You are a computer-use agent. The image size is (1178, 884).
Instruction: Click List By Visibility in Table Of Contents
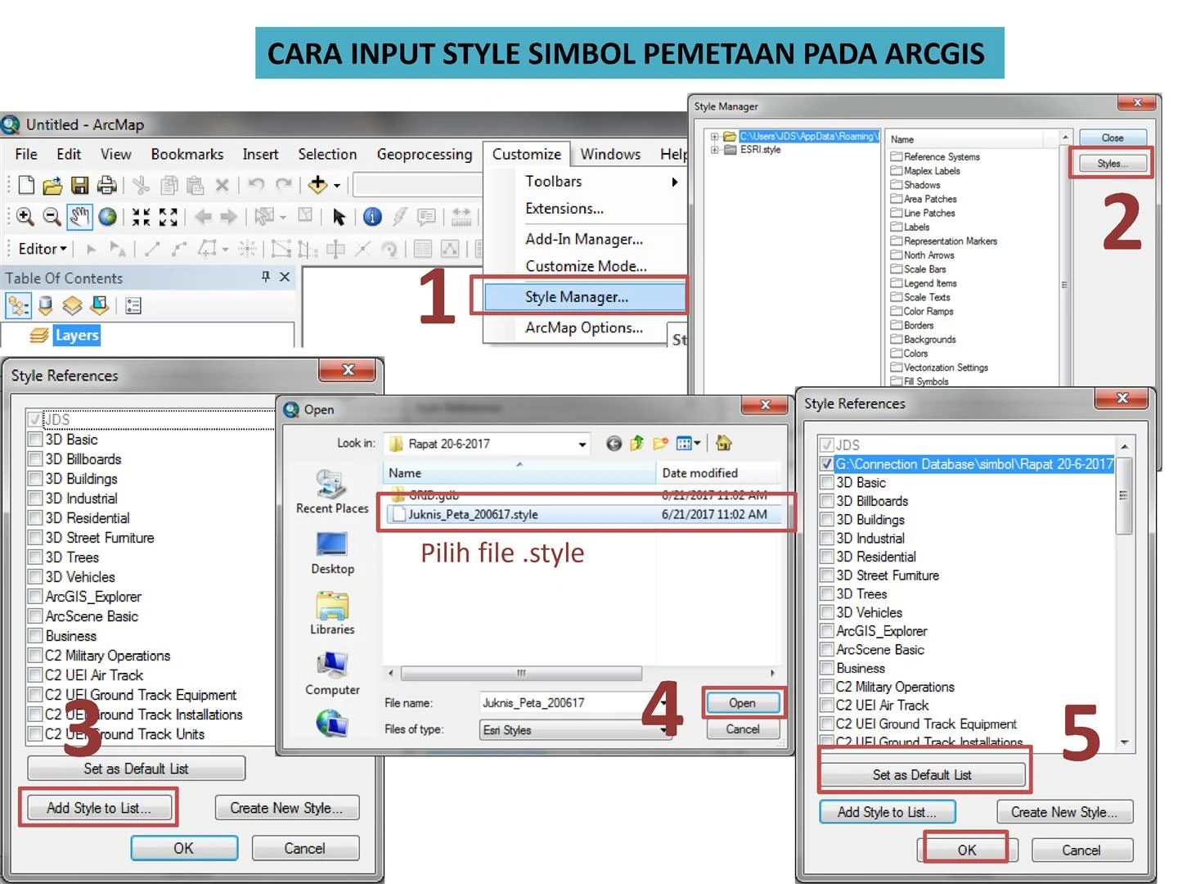point(73,306)
